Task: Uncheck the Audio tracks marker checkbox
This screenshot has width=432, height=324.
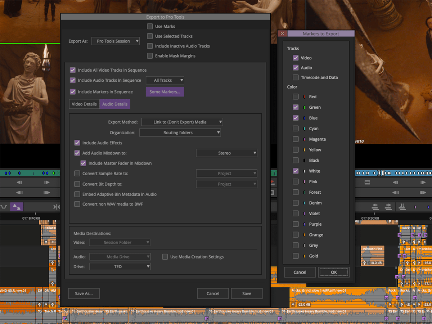Action: click(296, 68)
